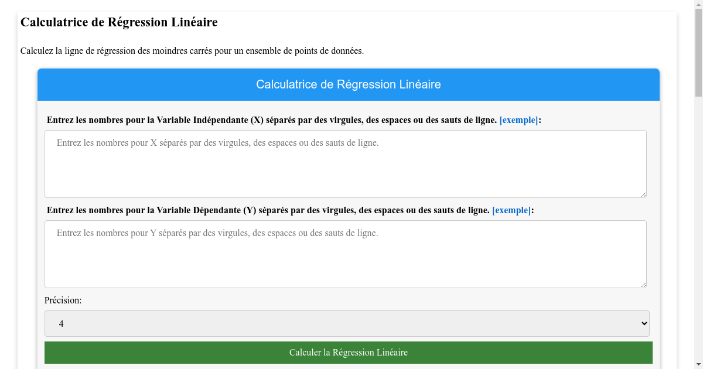Image resolution: width=703 pixels, height=369 pixels.
Task: Click the resize handle of the X textarea
Action: click(643, 194)
